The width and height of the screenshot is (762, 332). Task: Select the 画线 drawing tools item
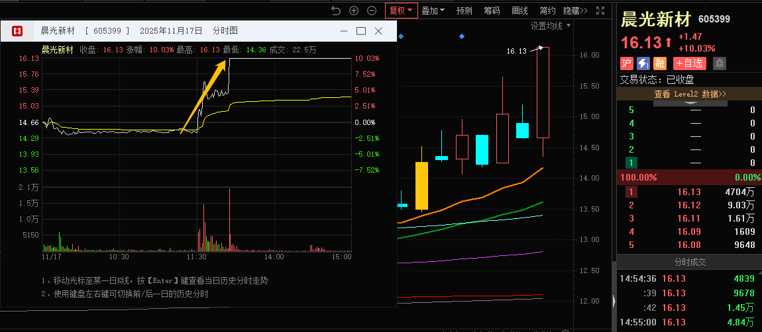point(519,11)
